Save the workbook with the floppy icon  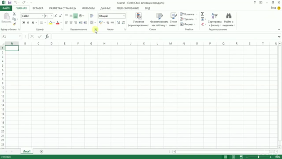10,3
